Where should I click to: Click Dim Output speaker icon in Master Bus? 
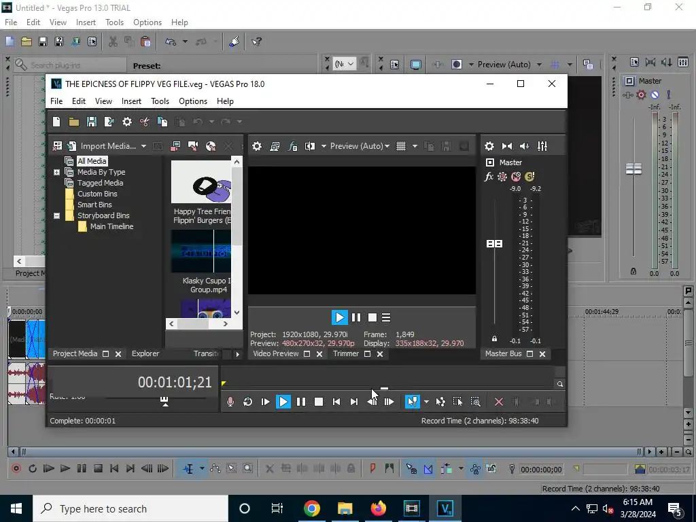pos(524,146)
